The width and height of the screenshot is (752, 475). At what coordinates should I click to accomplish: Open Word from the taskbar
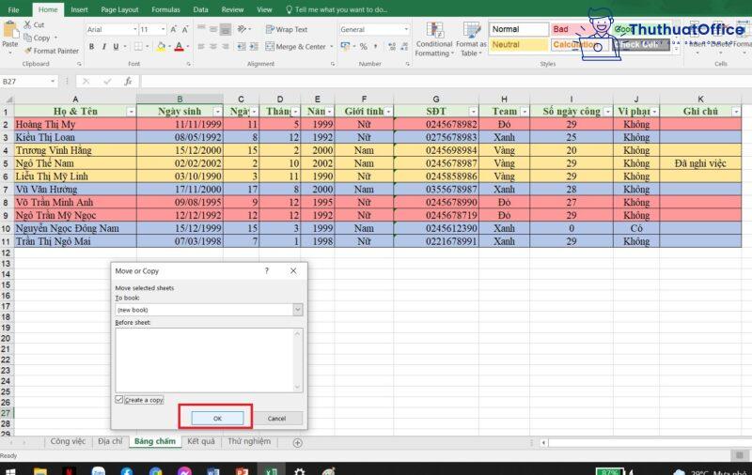(213, 471)
